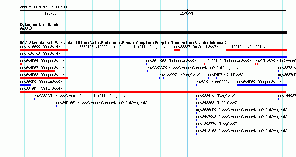This screenshot has width=296, height=157.
Task: Click the red nsv1021744 loss bar
Action: tap(256, 50)
